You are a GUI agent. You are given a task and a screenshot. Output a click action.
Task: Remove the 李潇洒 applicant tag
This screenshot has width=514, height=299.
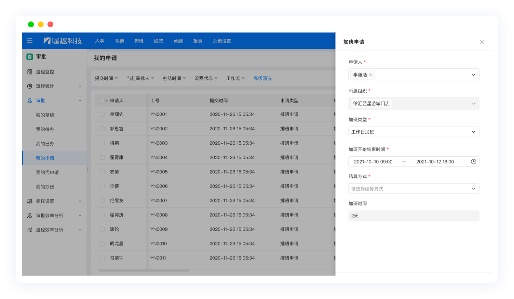[371, 75]
